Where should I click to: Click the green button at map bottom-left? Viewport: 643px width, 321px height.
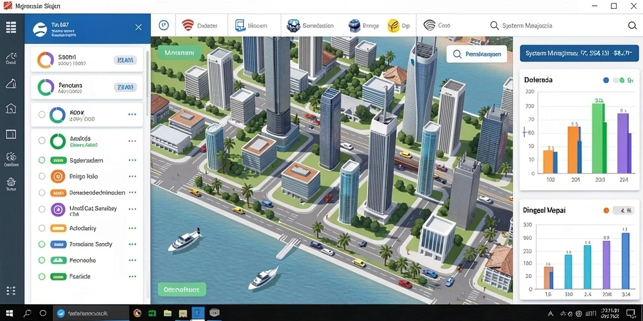[x=181, y=289]
